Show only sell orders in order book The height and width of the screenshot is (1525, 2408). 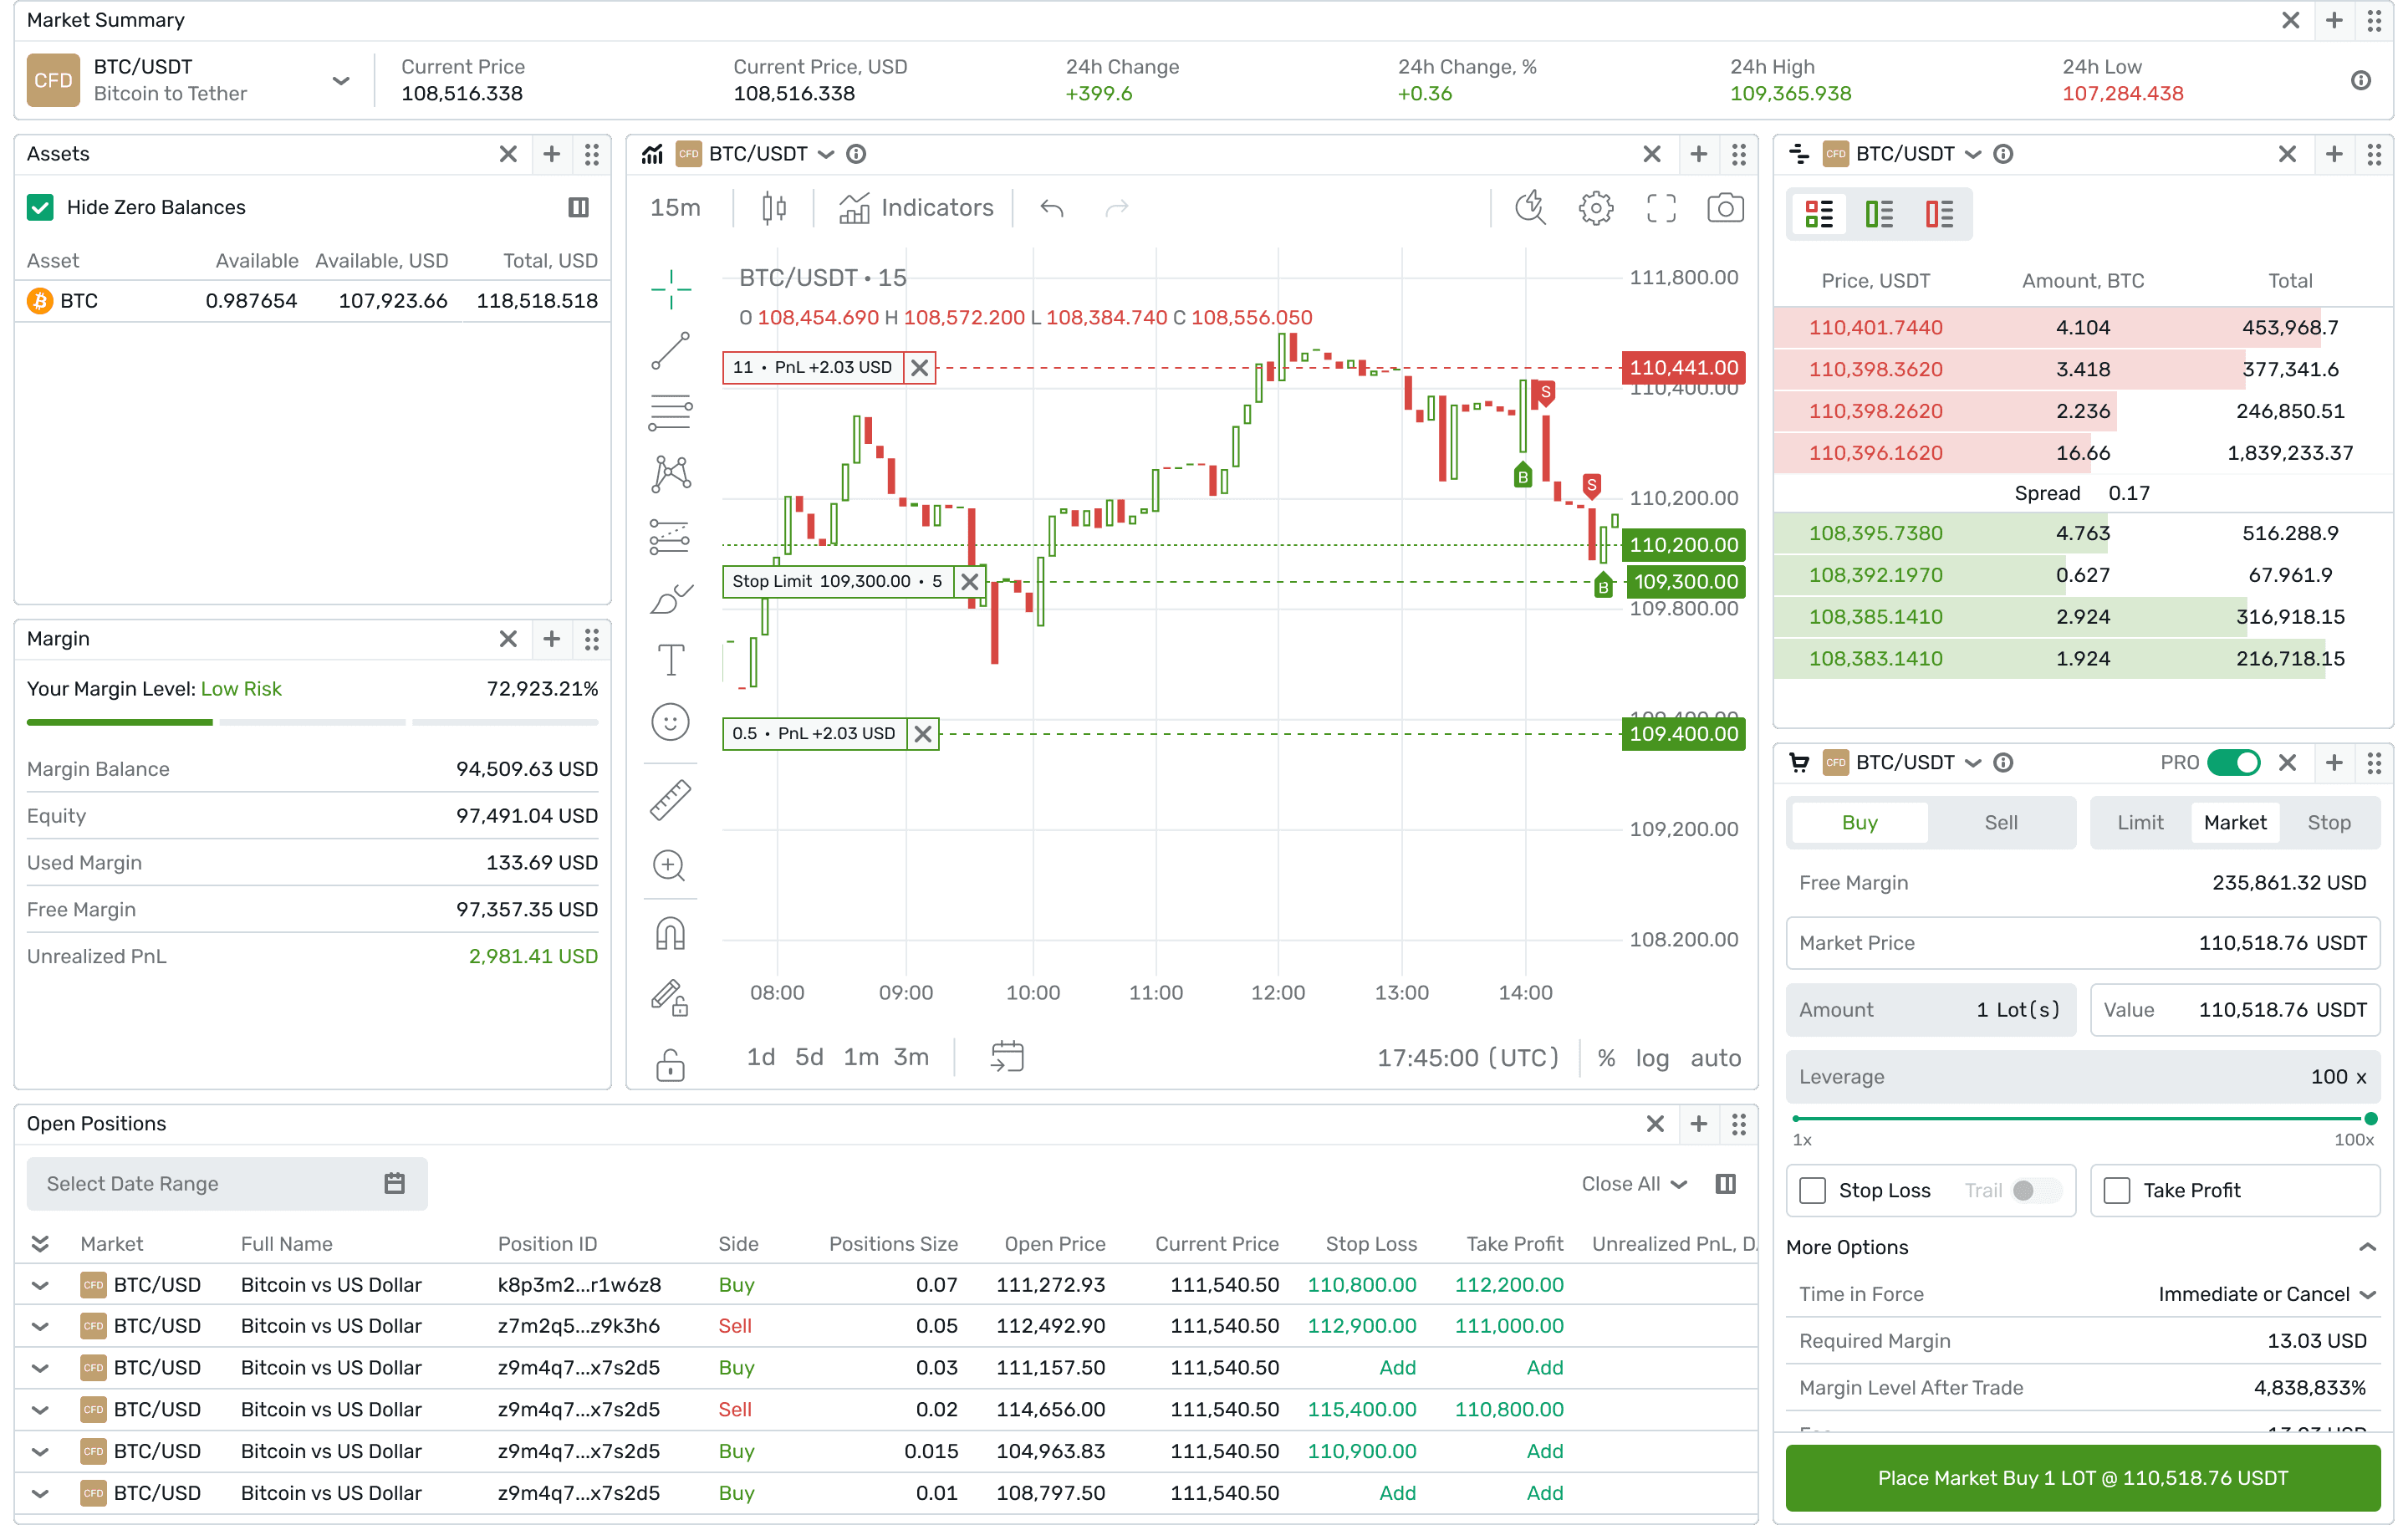[x=1938, y=214]
